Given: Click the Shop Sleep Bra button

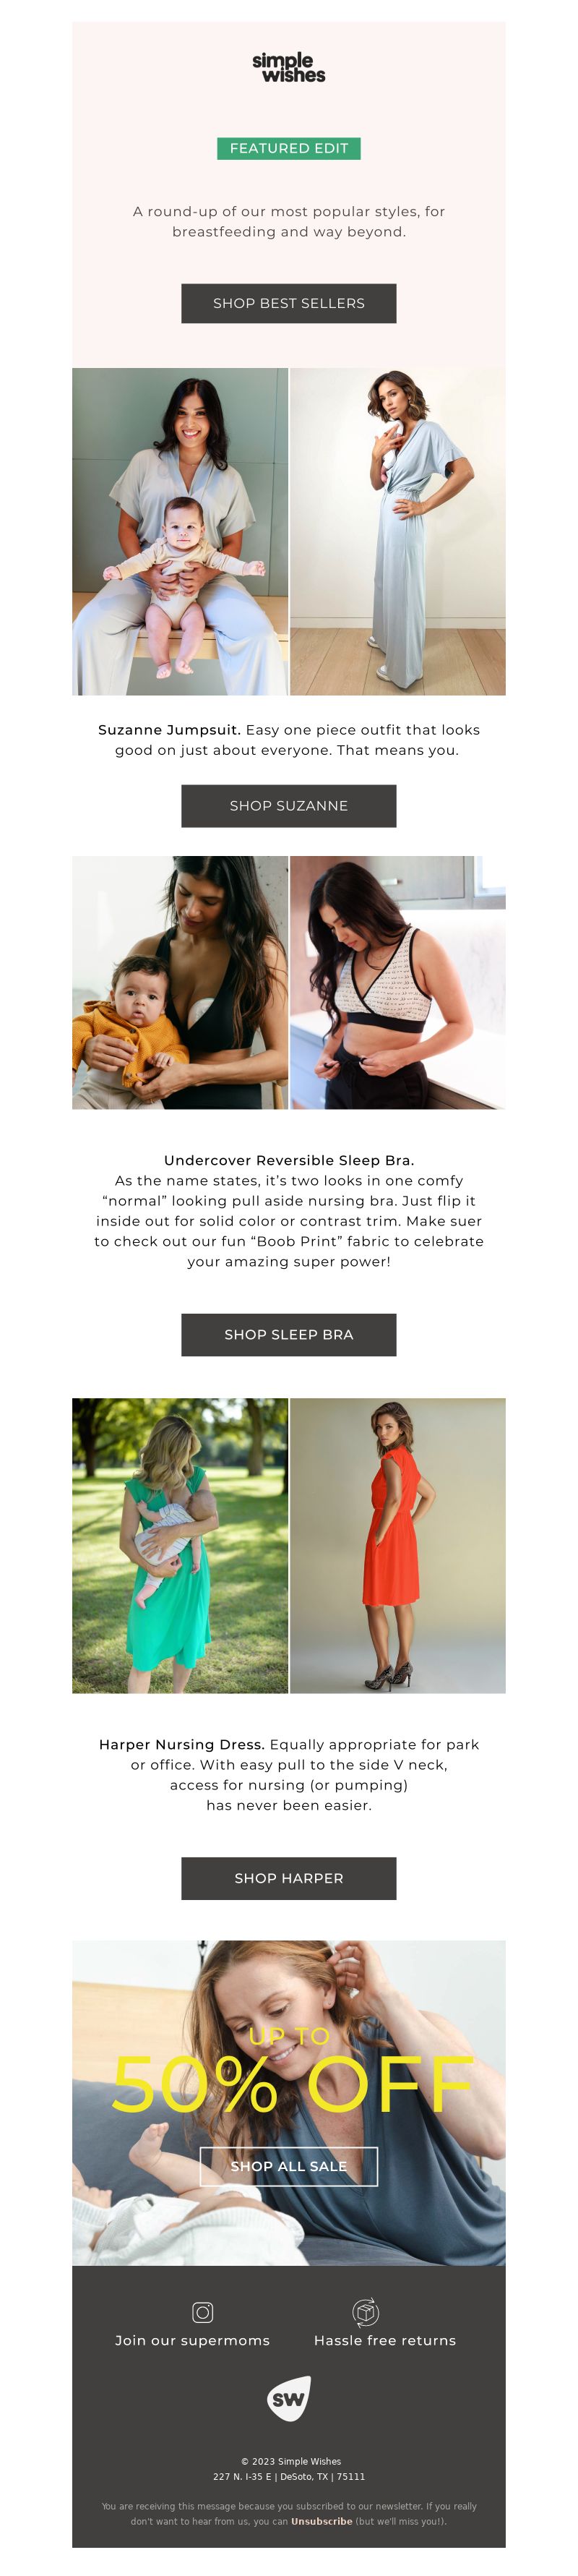Looking at the screenshot, I should pyautogui.click(x=289, y=1335).
